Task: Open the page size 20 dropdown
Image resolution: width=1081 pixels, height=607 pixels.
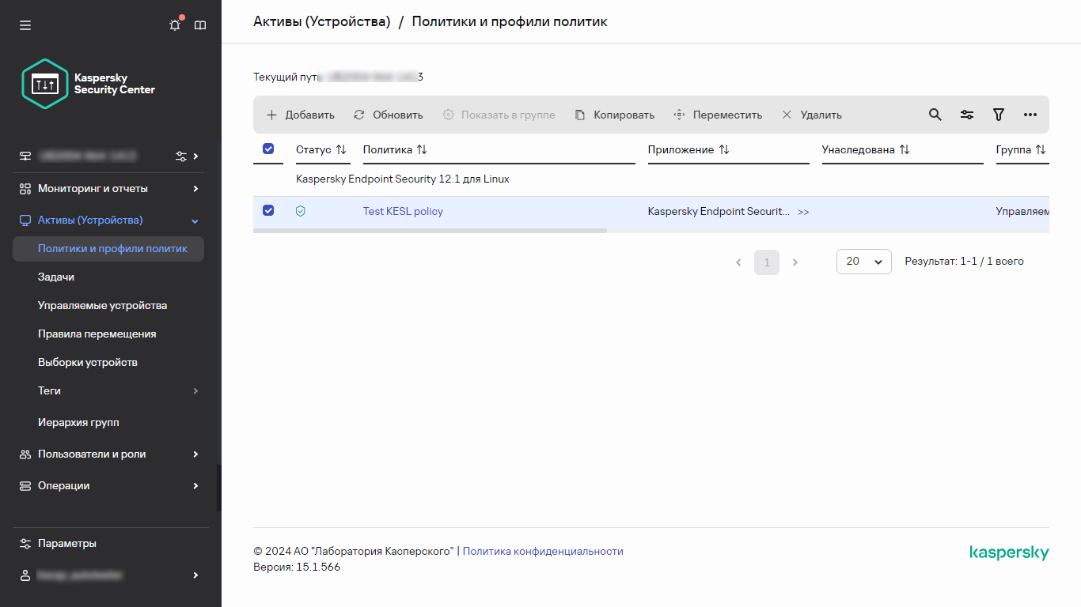Action: coord(863,262)
